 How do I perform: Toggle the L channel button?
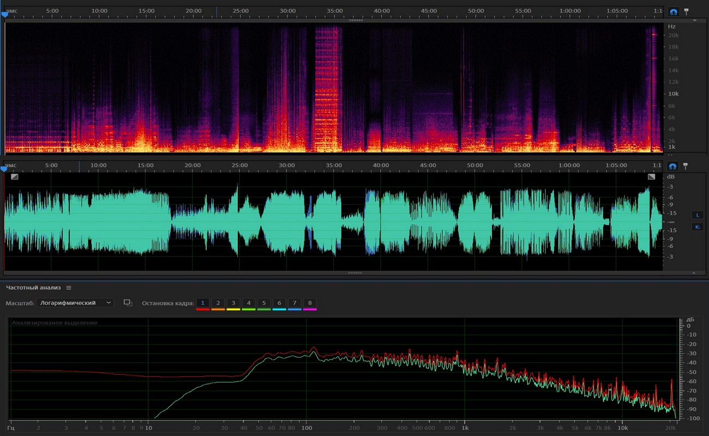point(697,215)
